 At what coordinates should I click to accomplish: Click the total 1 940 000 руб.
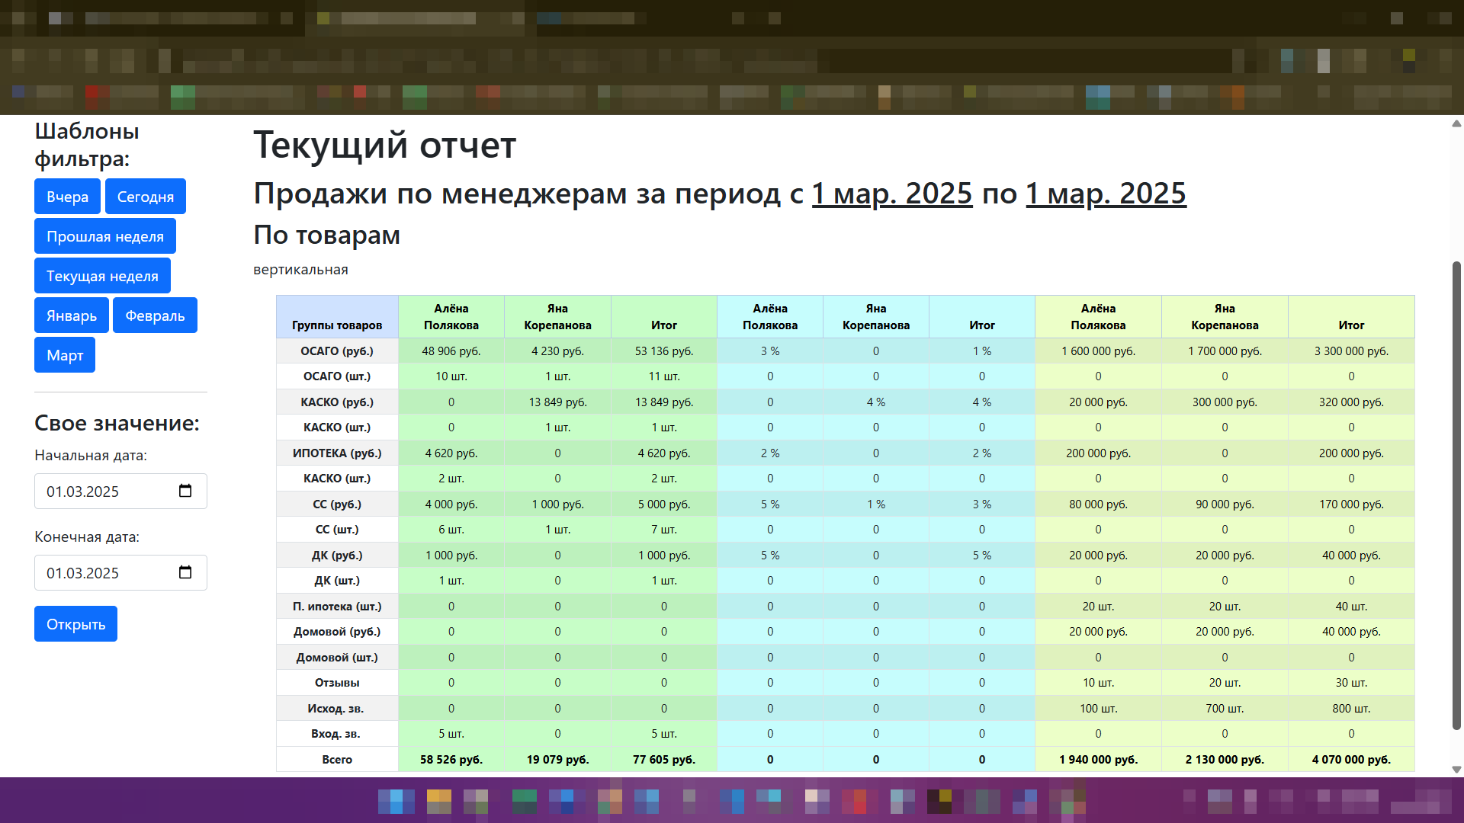[x=1098, y=760]
